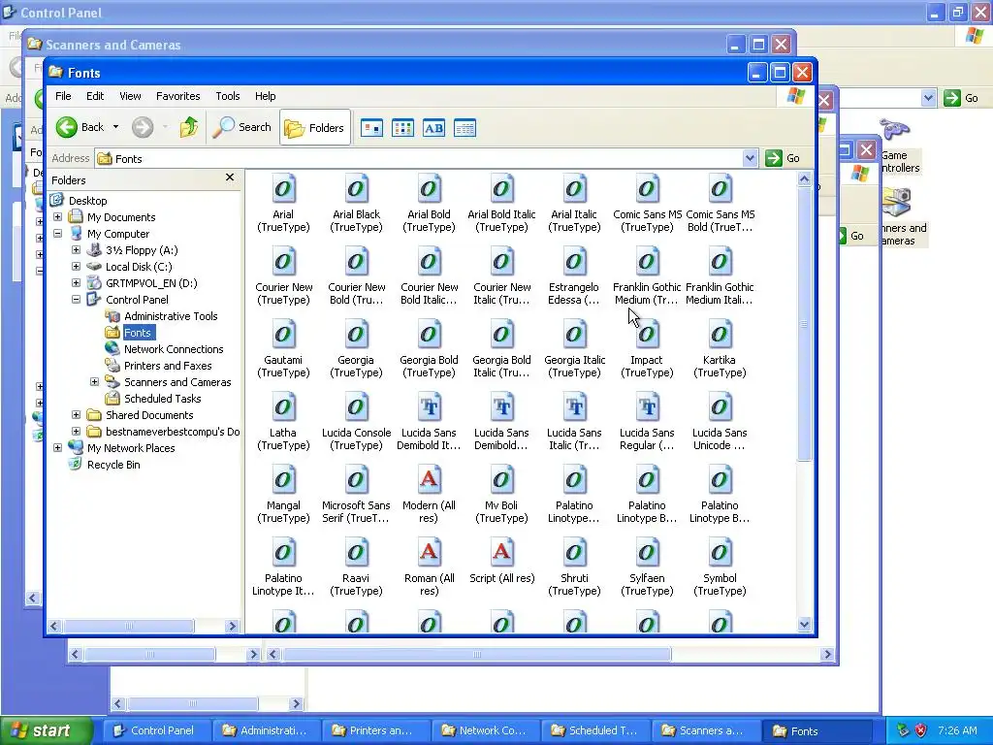Select Administrative Tools in folder tree
The image size is (993, 745).
(x=171, y=316)
